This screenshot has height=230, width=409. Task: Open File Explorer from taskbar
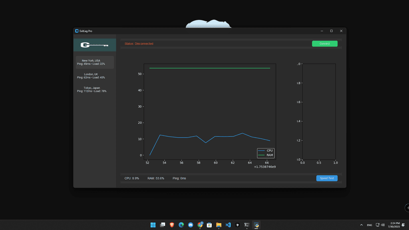point(219,225)
